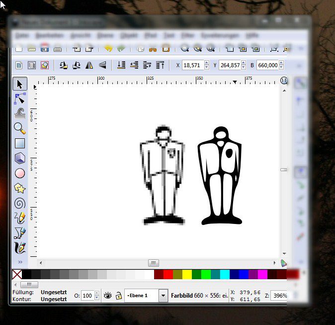Select the arrow Selection tool
This screenshot has height=325, width=335.
20,84
